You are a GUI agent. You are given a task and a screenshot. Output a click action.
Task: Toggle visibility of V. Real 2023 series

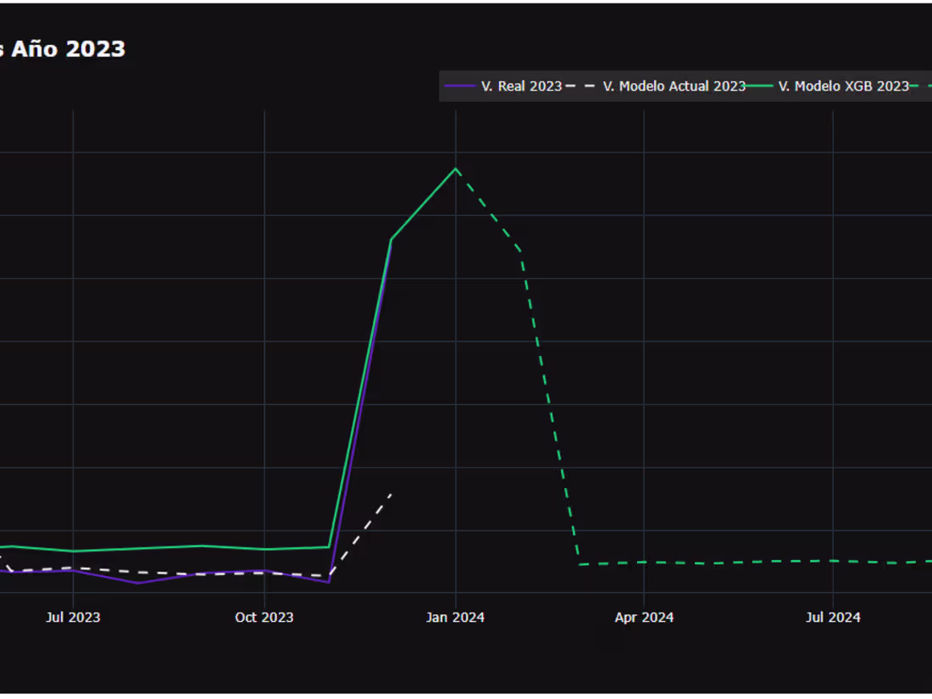[x=519, y=86]
